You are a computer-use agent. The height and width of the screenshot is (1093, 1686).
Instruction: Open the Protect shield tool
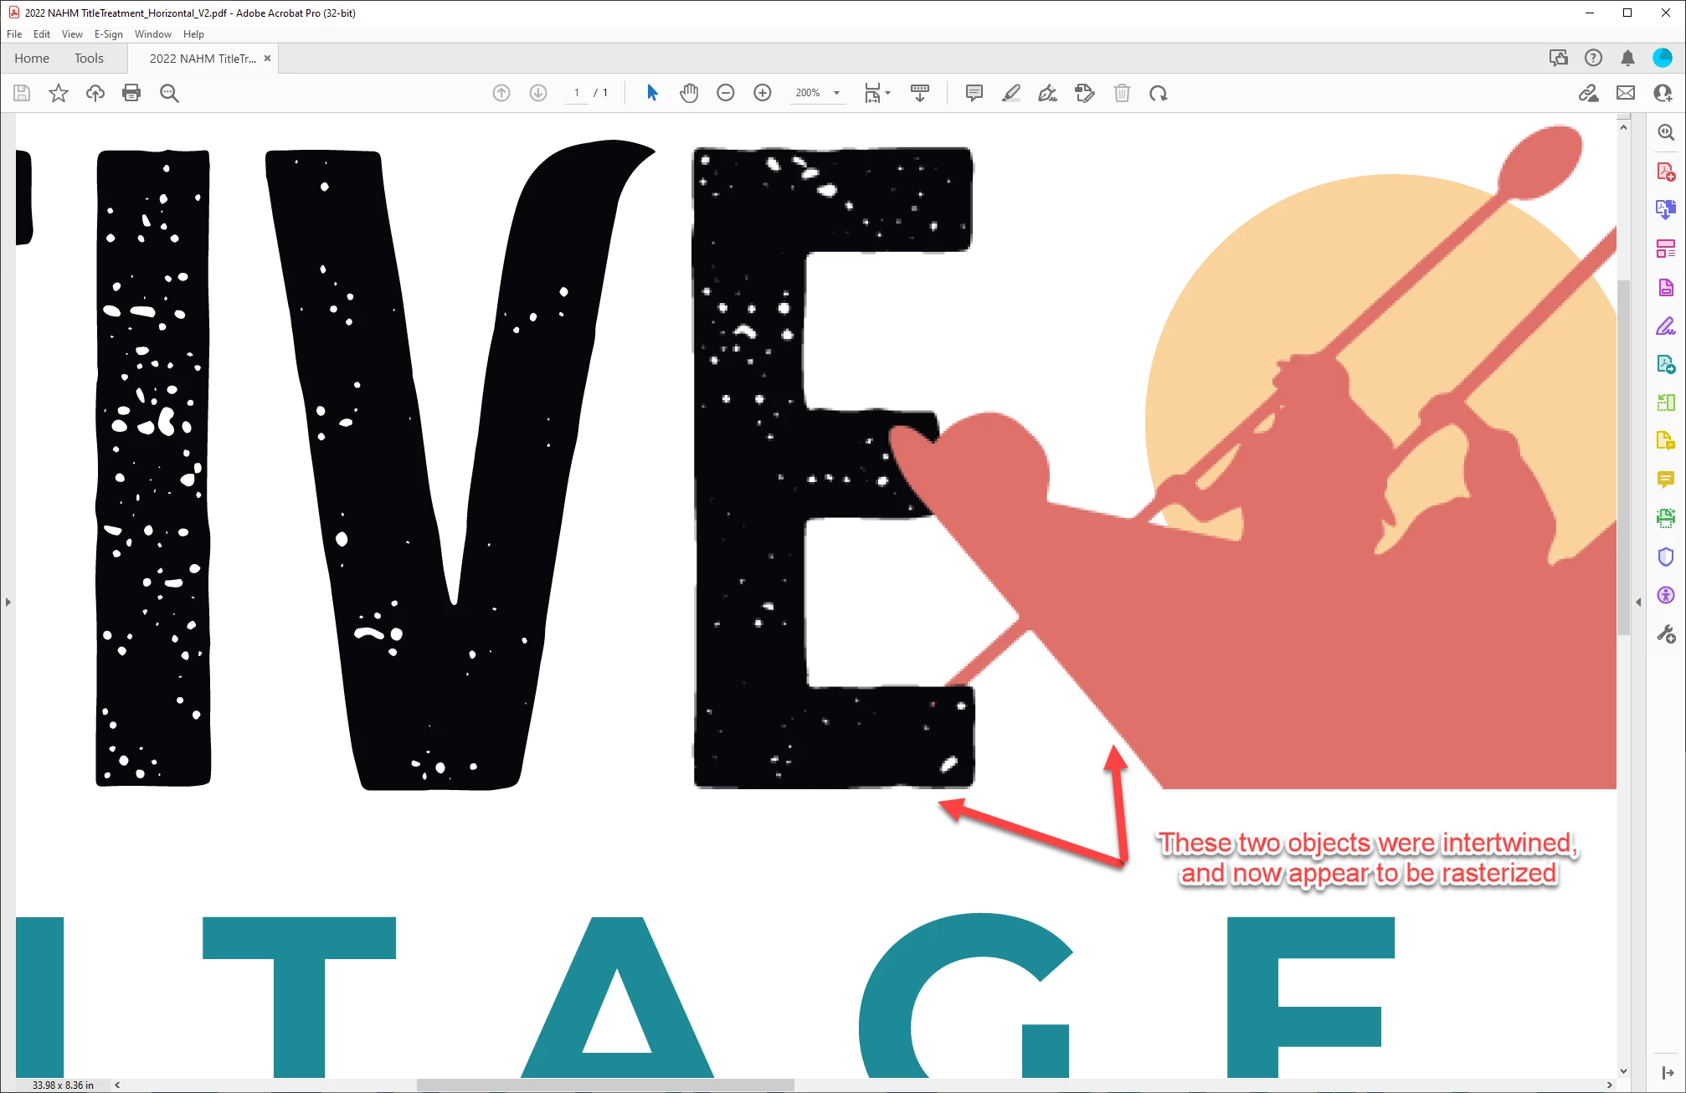(x=1665, y=557)
